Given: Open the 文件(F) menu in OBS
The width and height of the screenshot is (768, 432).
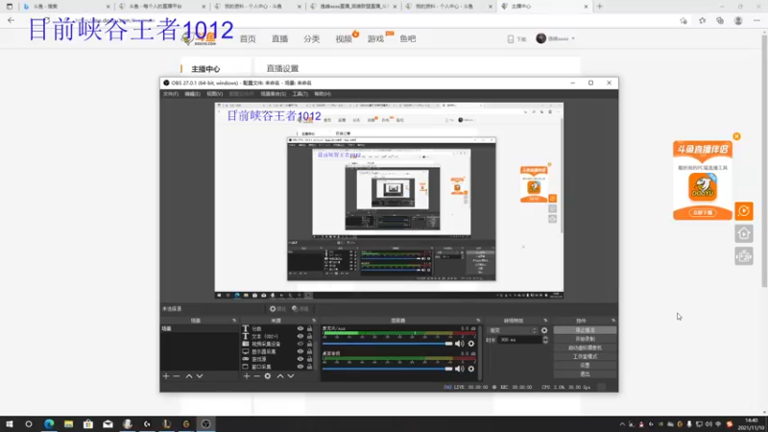Looking at the screenshot, I should click(x=171, y=93).
